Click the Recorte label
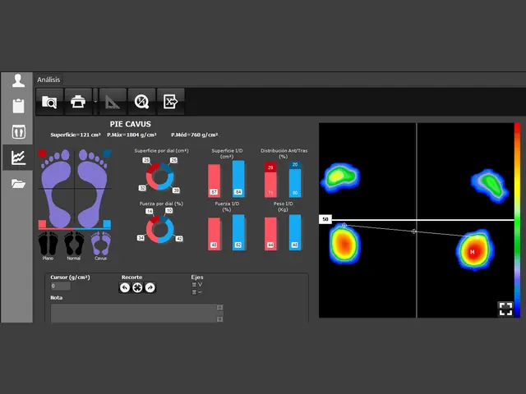 tap(131, 277)
